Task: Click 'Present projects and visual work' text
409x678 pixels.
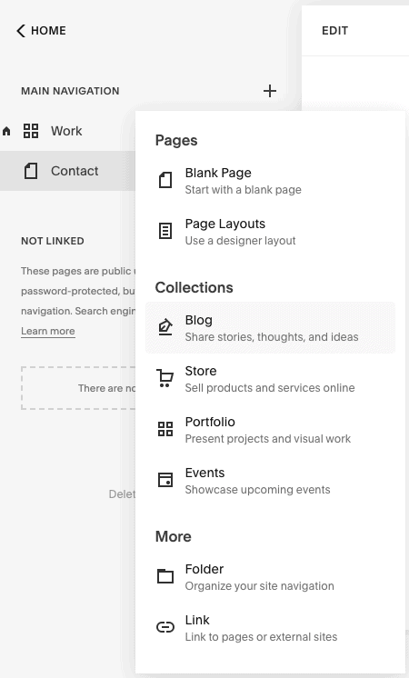Action: click(267, 439)
